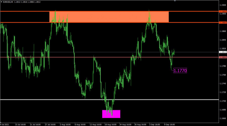
Task: Select the orange resistance zone rectangle
Action: 109,17
